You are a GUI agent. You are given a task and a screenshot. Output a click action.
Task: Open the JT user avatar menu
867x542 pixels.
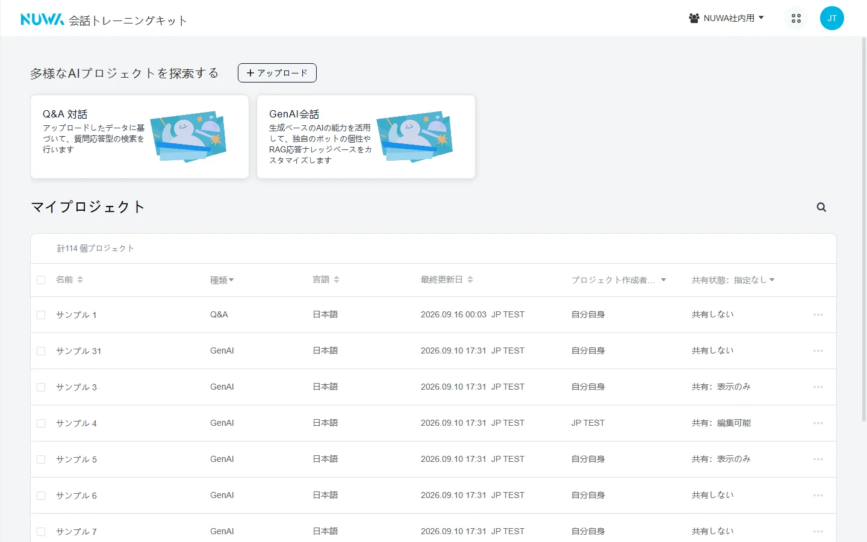[x=832, y=18]
